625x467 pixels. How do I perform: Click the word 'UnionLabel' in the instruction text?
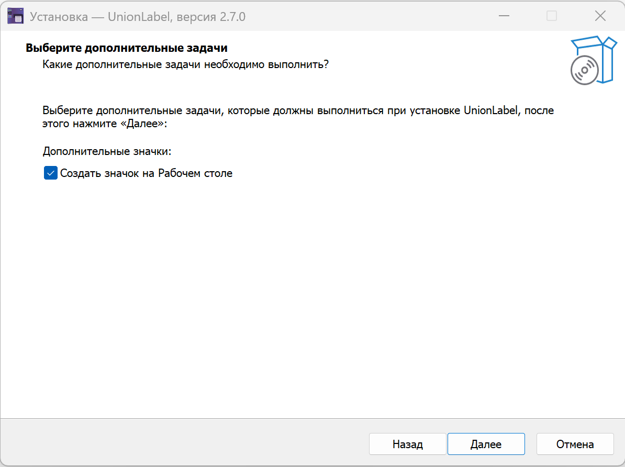[492, 111]
